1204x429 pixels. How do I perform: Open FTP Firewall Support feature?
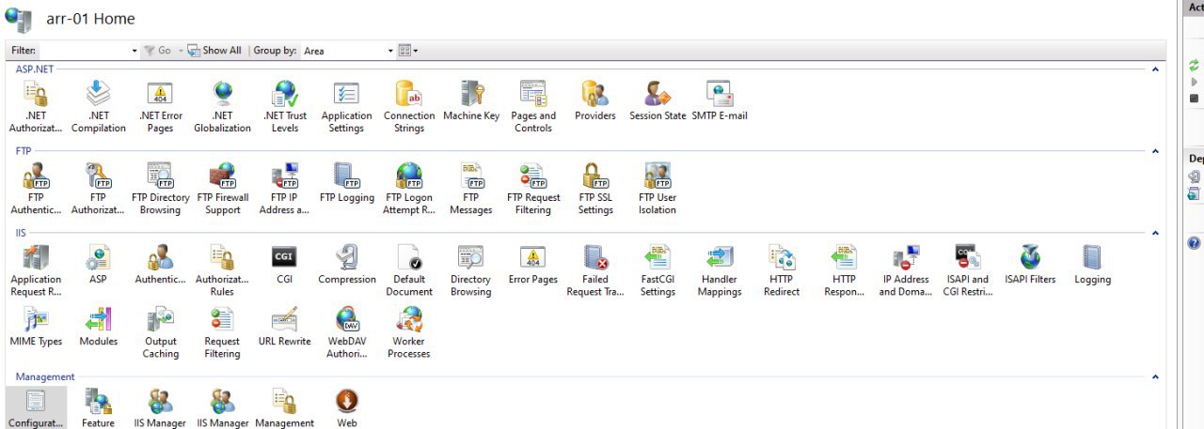coord(222,189)
